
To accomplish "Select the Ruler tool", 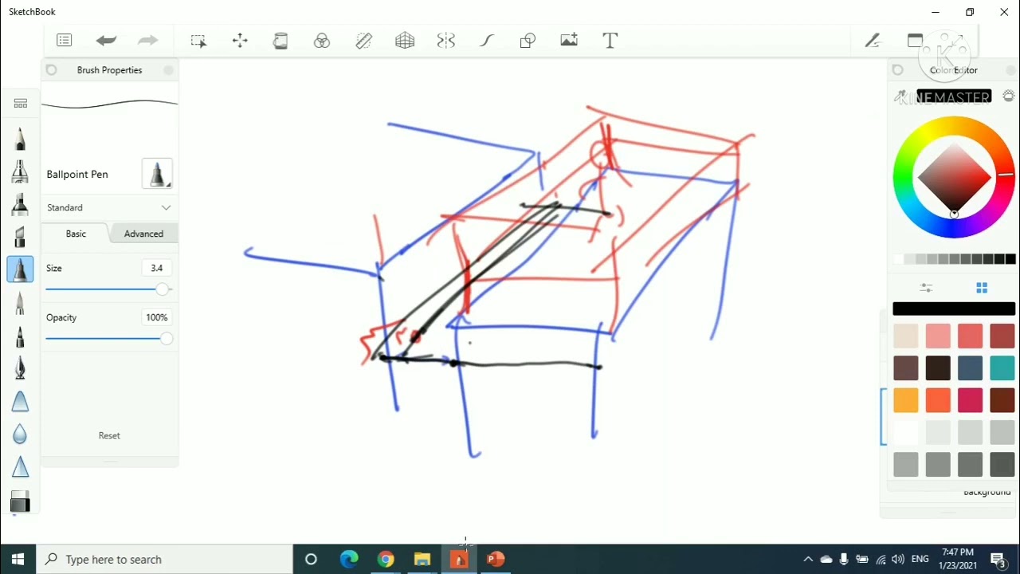I will coord(363,41).
